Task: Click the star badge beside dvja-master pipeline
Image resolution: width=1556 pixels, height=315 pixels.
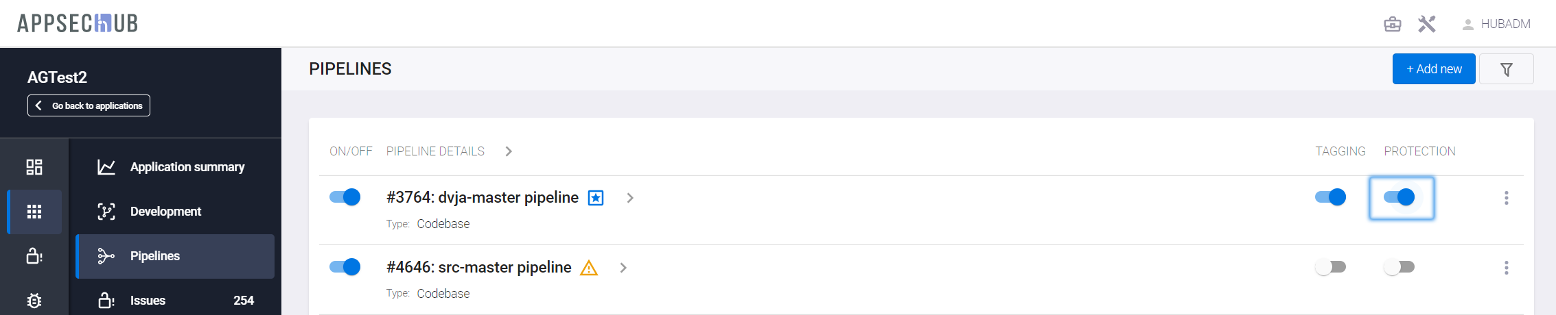Action: (x=596, y=199)
